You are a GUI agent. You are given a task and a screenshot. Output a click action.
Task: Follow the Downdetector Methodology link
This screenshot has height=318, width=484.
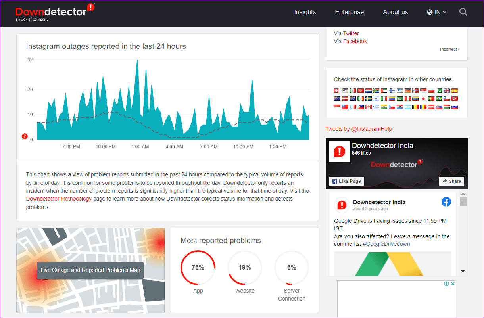[x=59, y=199]
